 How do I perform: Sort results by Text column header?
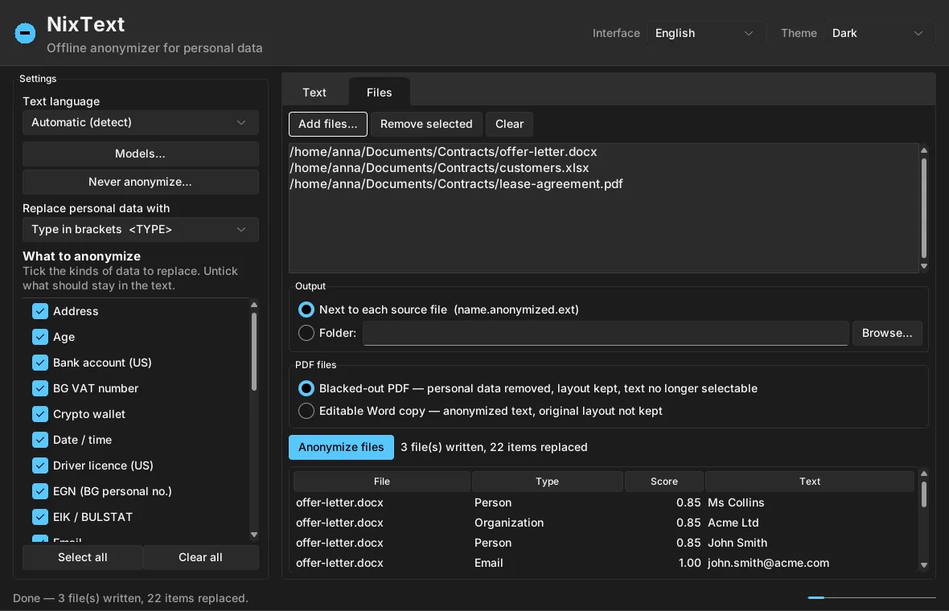[x=810, y=482]
